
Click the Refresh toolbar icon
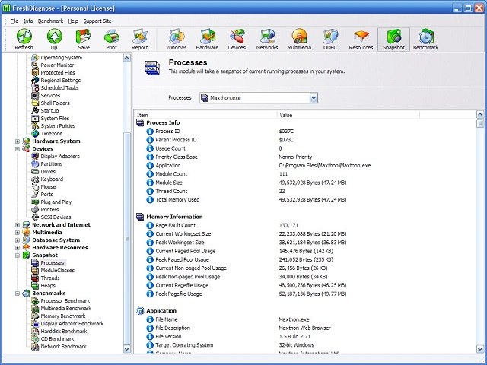pos(24,39)
